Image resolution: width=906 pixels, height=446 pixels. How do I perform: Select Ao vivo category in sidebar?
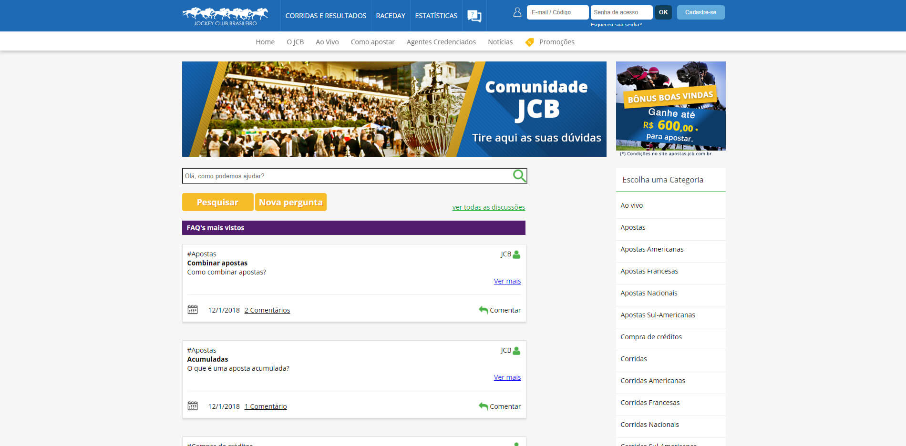tap(670, 205)
